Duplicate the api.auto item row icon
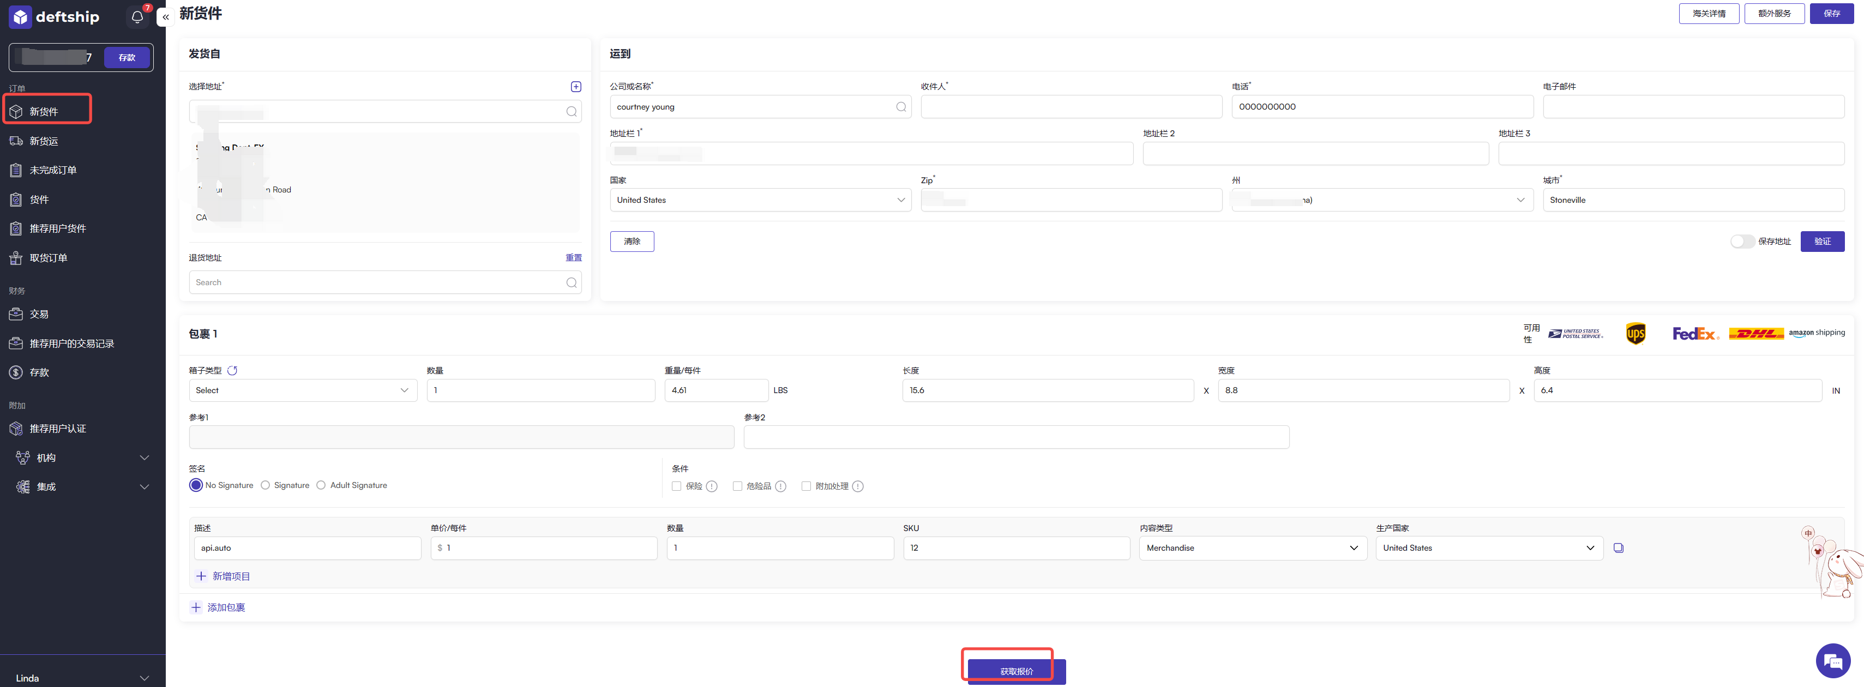The height and width of the screenshot is (687, 1864). click(x=1619, y=548)
